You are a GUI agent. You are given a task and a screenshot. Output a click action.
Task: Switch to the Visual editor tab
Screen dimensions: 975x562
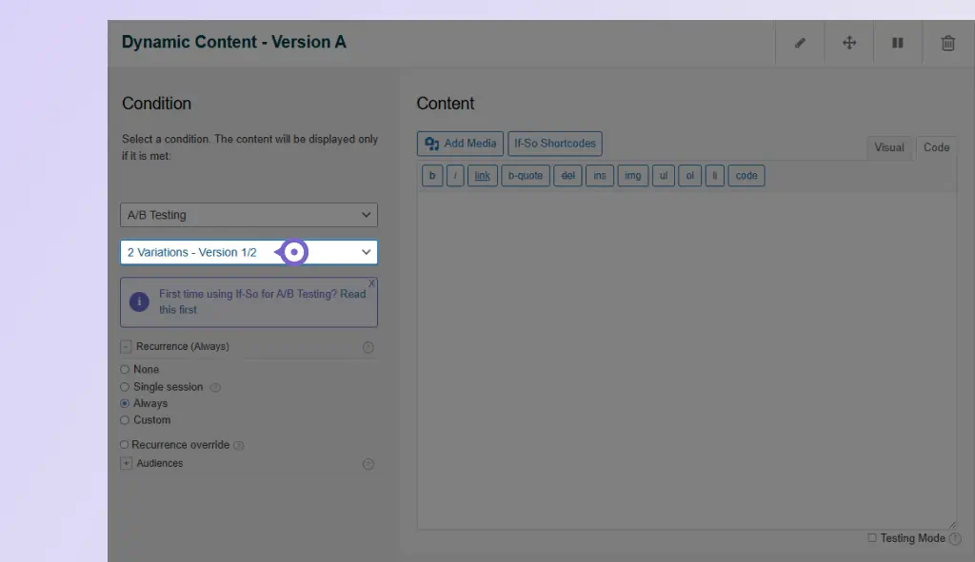click(x=888, y=147)
